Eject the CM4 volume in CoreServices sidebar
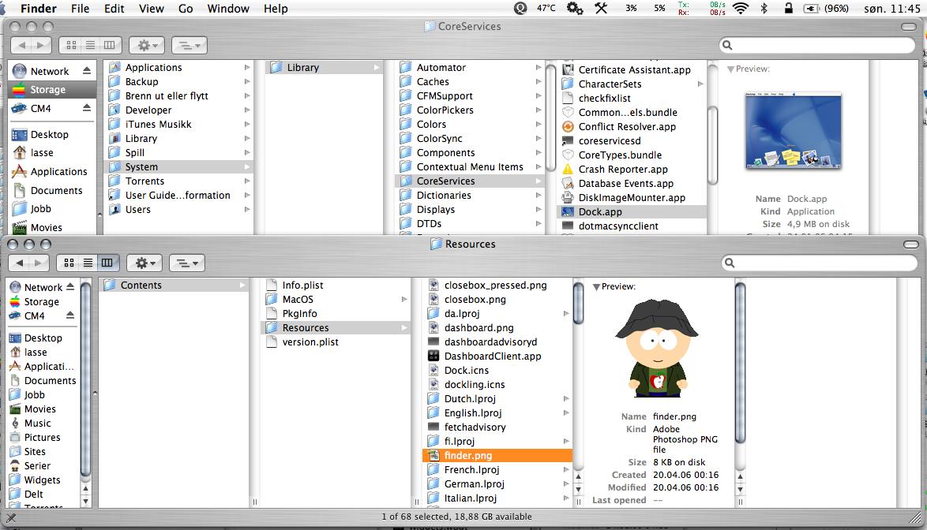Image resolution: width=927 pixels, height=530 pixels. (x=87, y=108)
